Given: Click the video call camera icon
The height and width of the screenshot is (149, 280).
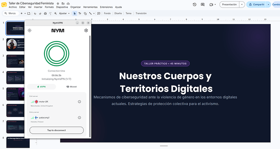Looking at the screenshot, I should pos(211,4).
